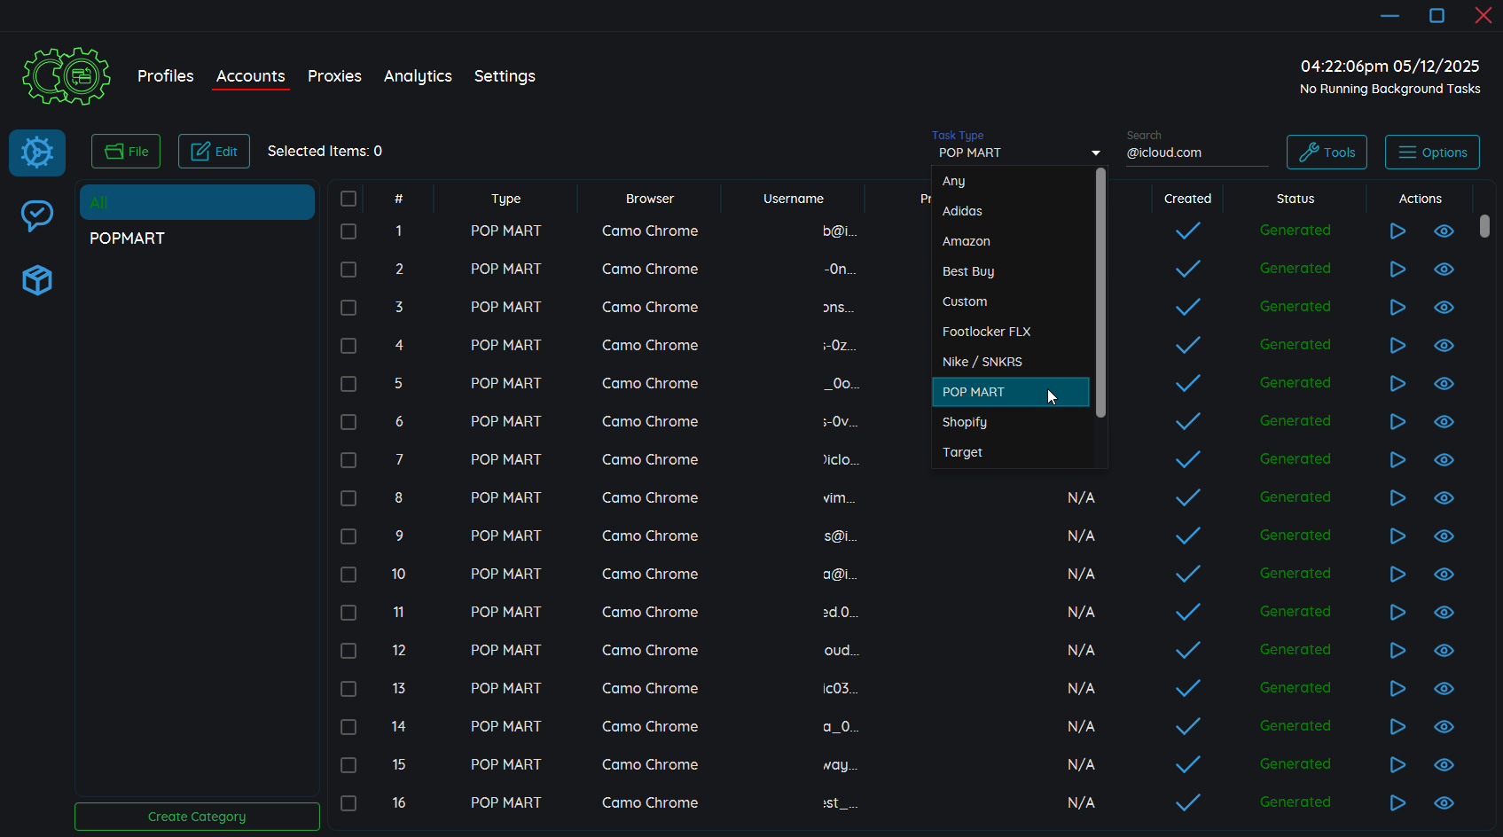1503x837 pixels.
Task: Click the green gear app logo
Action: (x=66, y=76)
